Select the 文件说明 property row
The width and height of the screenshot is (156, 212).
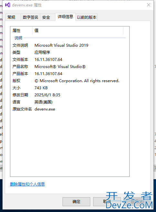[x=70, y=45]
